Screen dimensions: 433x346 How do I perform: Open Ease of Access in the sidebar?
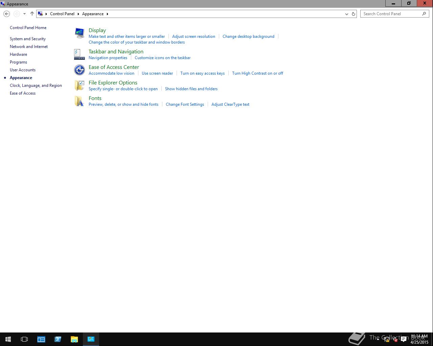[23, 93]
